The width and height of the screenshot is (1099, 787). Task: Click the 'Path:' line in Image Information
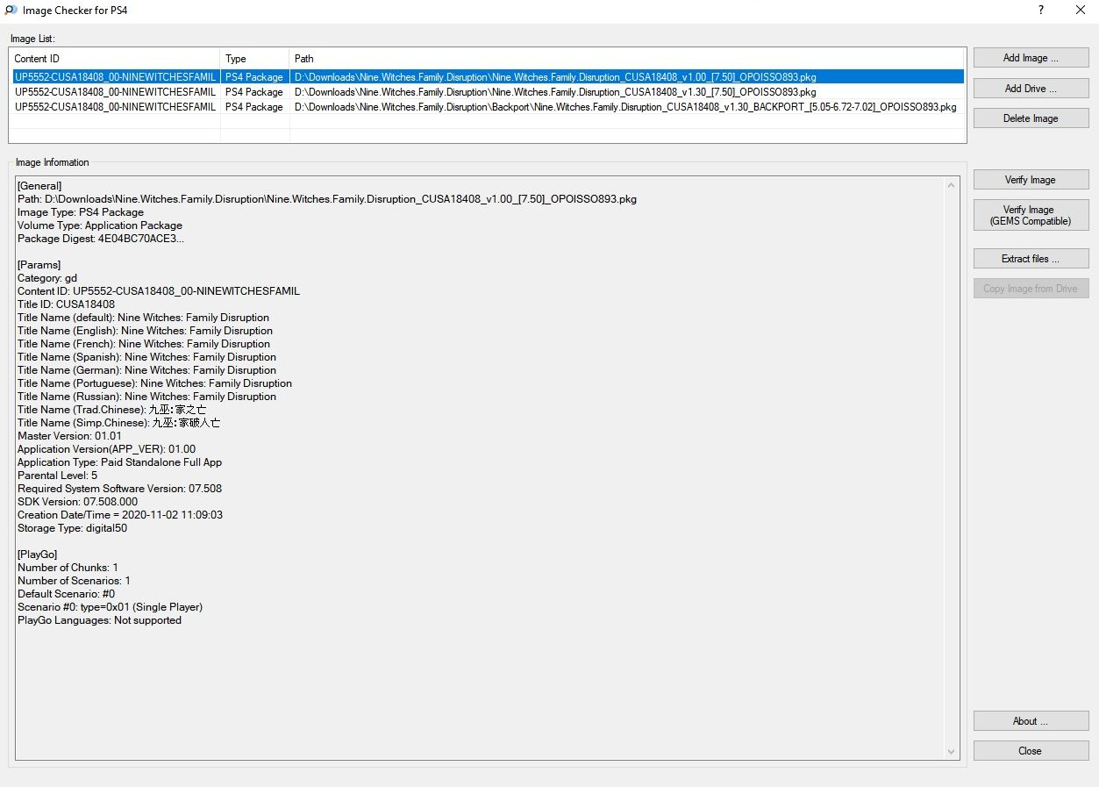click(x=327, y=199)
